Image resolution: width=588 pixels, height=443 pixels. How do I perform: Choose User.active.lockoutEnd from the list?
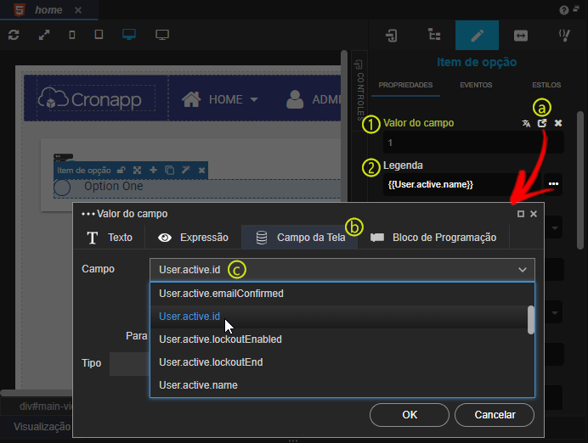[339, 362]
